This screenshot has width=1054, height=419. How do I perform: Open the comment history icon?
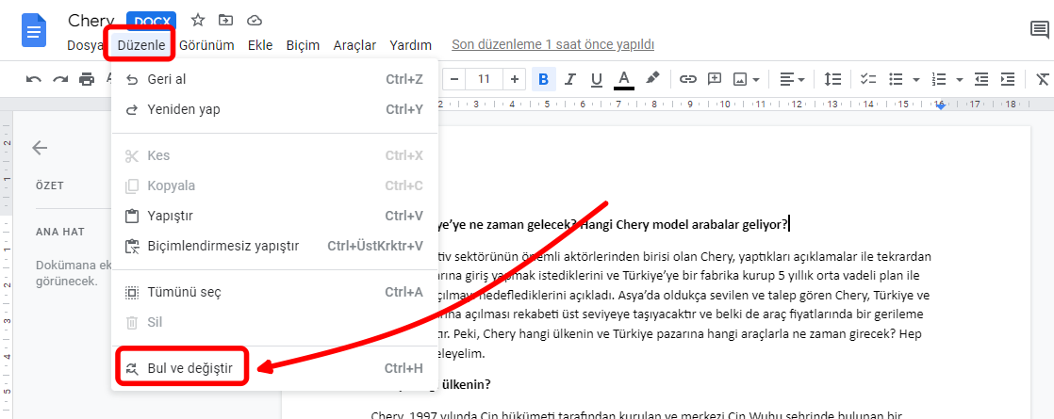1039,31
